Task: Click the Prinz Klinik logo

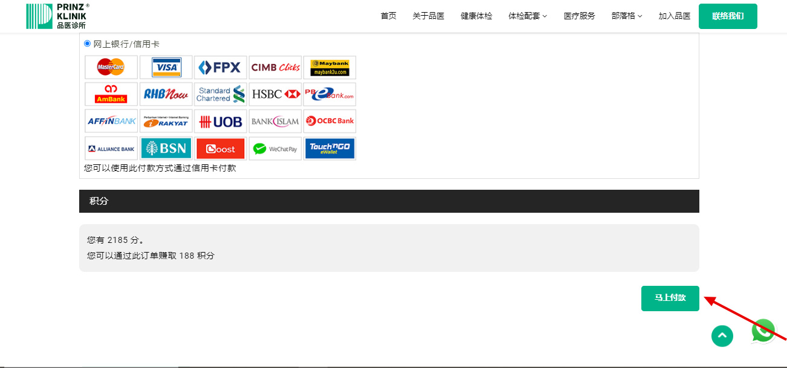Action: [57, 16]
